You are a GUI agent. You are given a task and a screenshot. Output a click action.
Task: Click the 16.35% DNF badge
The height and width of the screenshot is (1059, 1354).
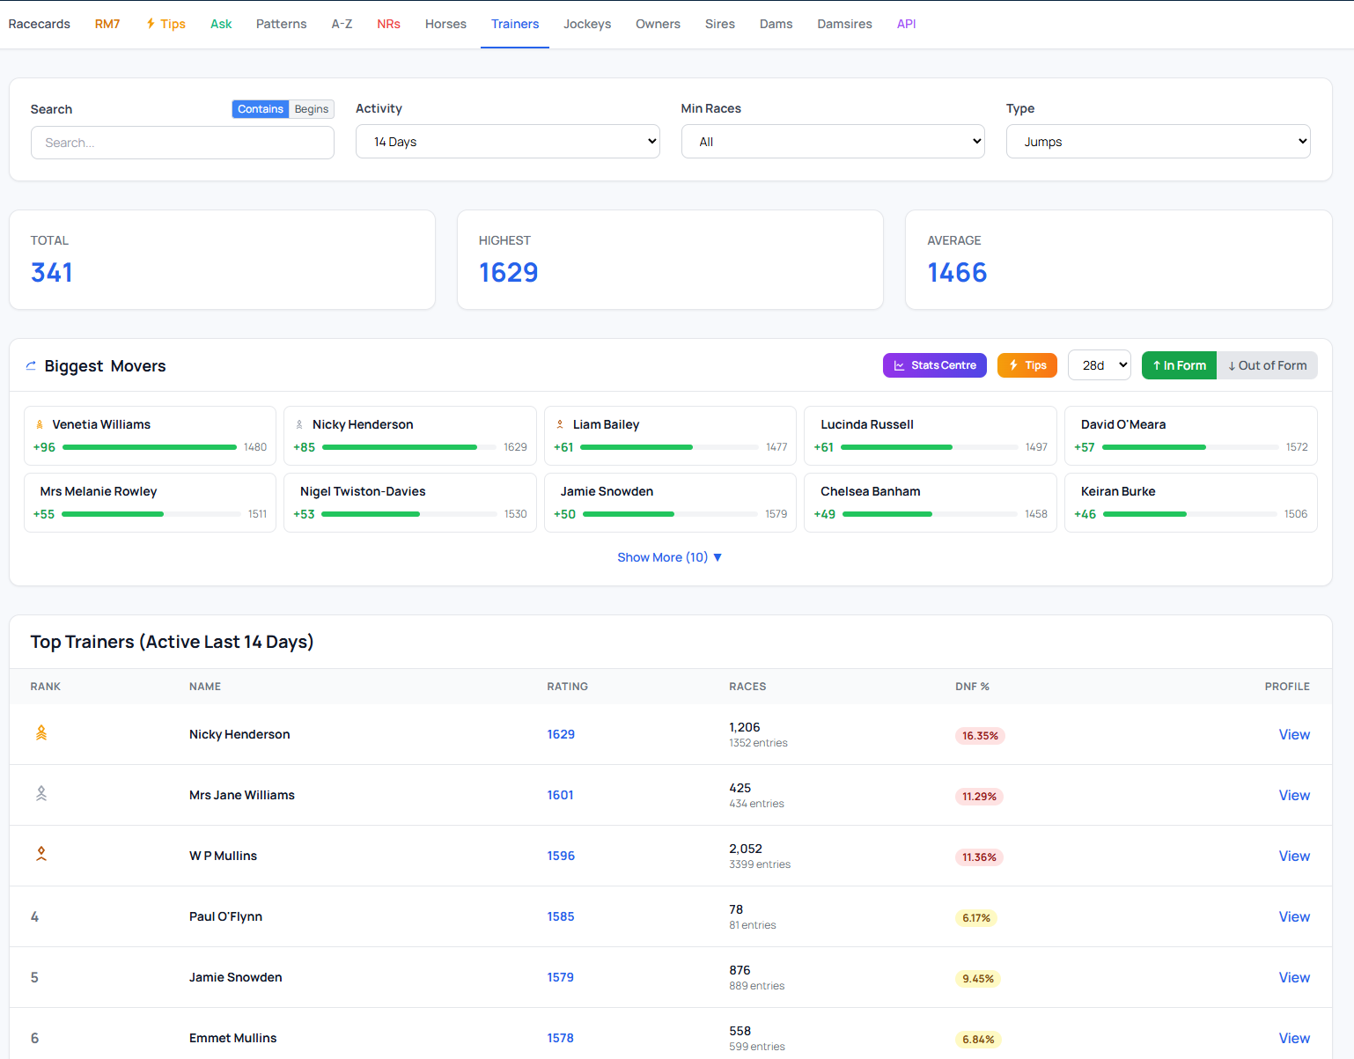[x=980, y=736]
